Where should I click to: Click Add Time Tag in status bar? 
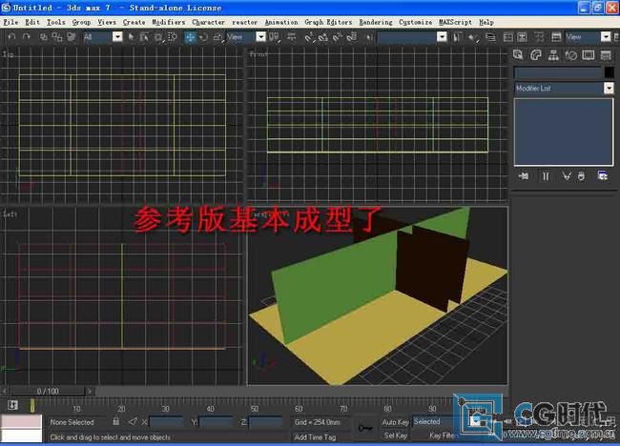[315, 436]
